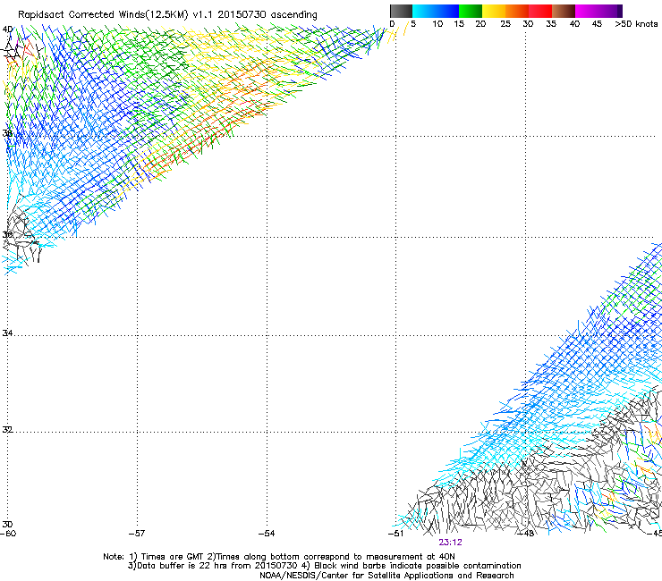
Task: Click the -48 longitude axis label
Action: click(526, 534)
